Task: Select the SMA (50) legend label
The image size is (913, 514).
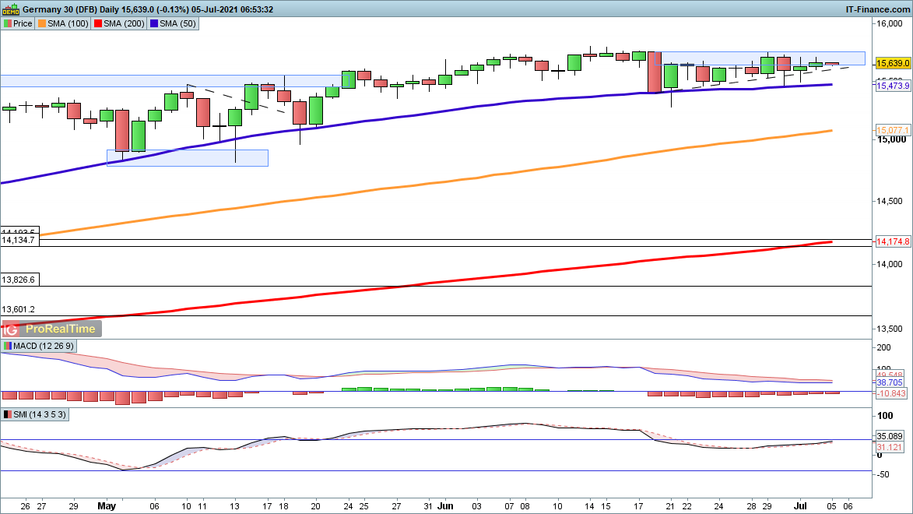Action: (178, 23)
